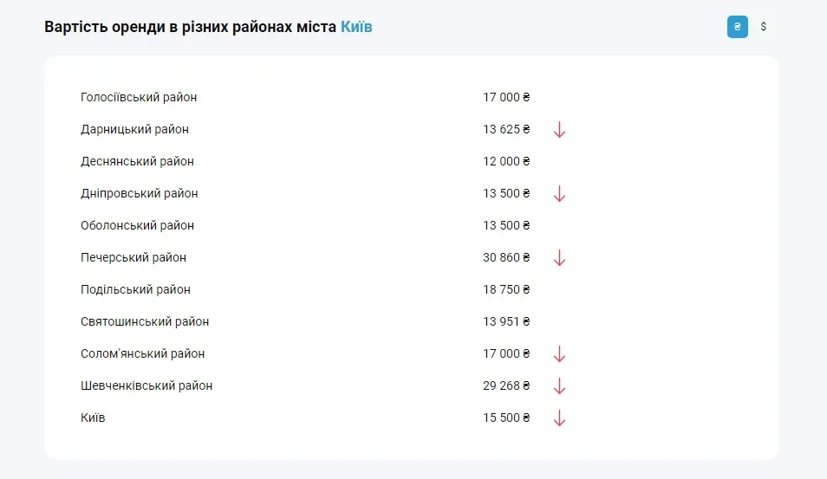Click the red down arrow beside Печерський район

pos(559,258)
